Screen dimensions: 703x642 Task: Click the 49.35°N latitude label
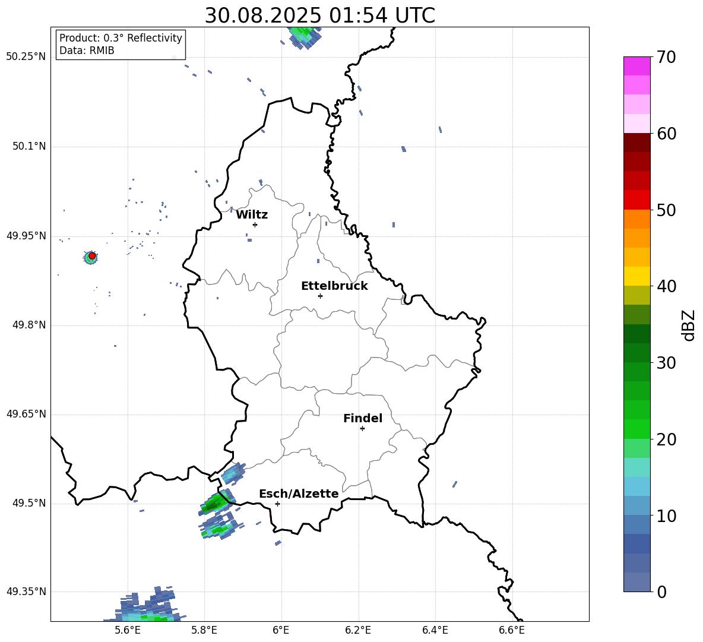click(26, 592)
